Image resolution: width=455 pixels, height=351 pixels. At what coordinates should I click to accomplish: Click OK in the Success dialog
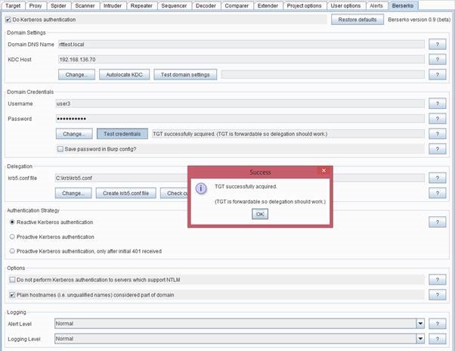click(x=259, y=214)
